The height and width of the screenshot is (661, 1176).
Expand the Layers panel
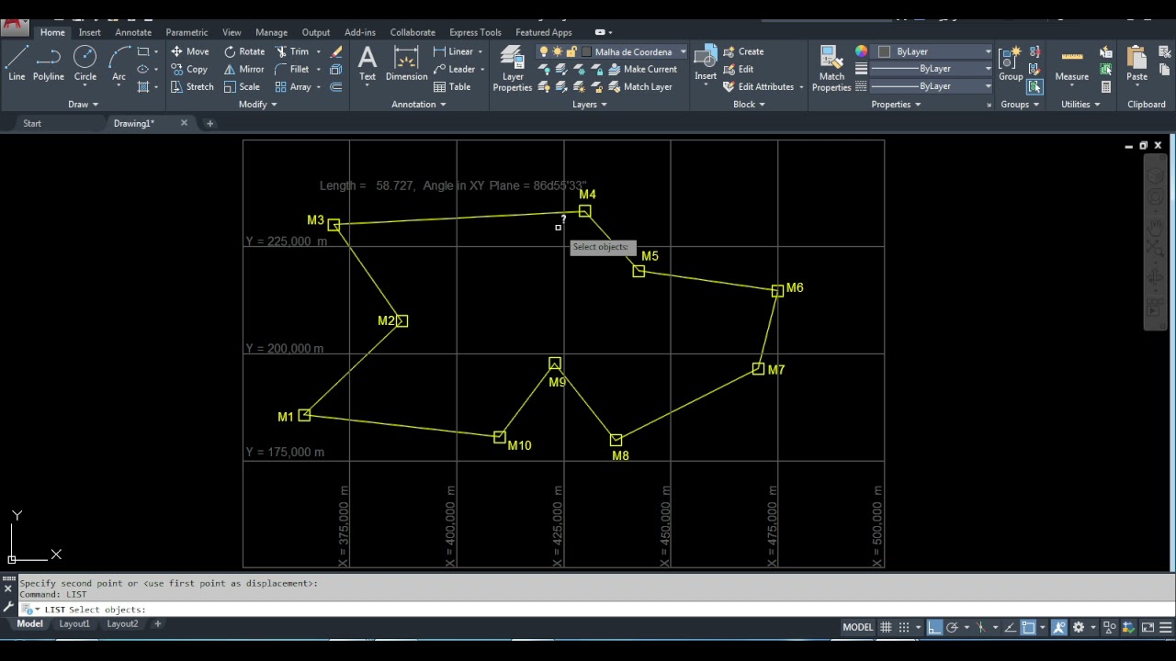[590, 104]
